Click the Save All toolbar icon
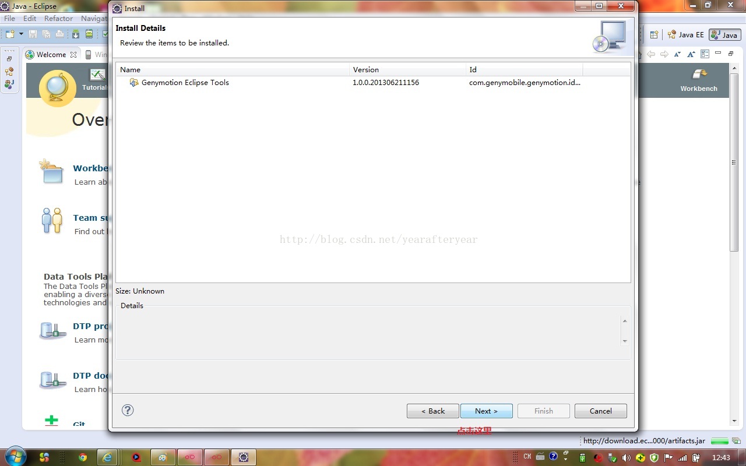Viewport: 746px width, 466px height. pos(46,34)
